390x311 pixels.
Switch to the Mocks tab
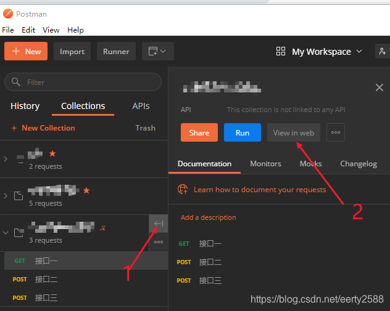coord(310,164)
